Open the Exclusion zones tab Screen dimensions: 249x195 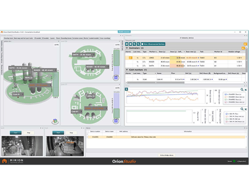[x=78, y=38]
